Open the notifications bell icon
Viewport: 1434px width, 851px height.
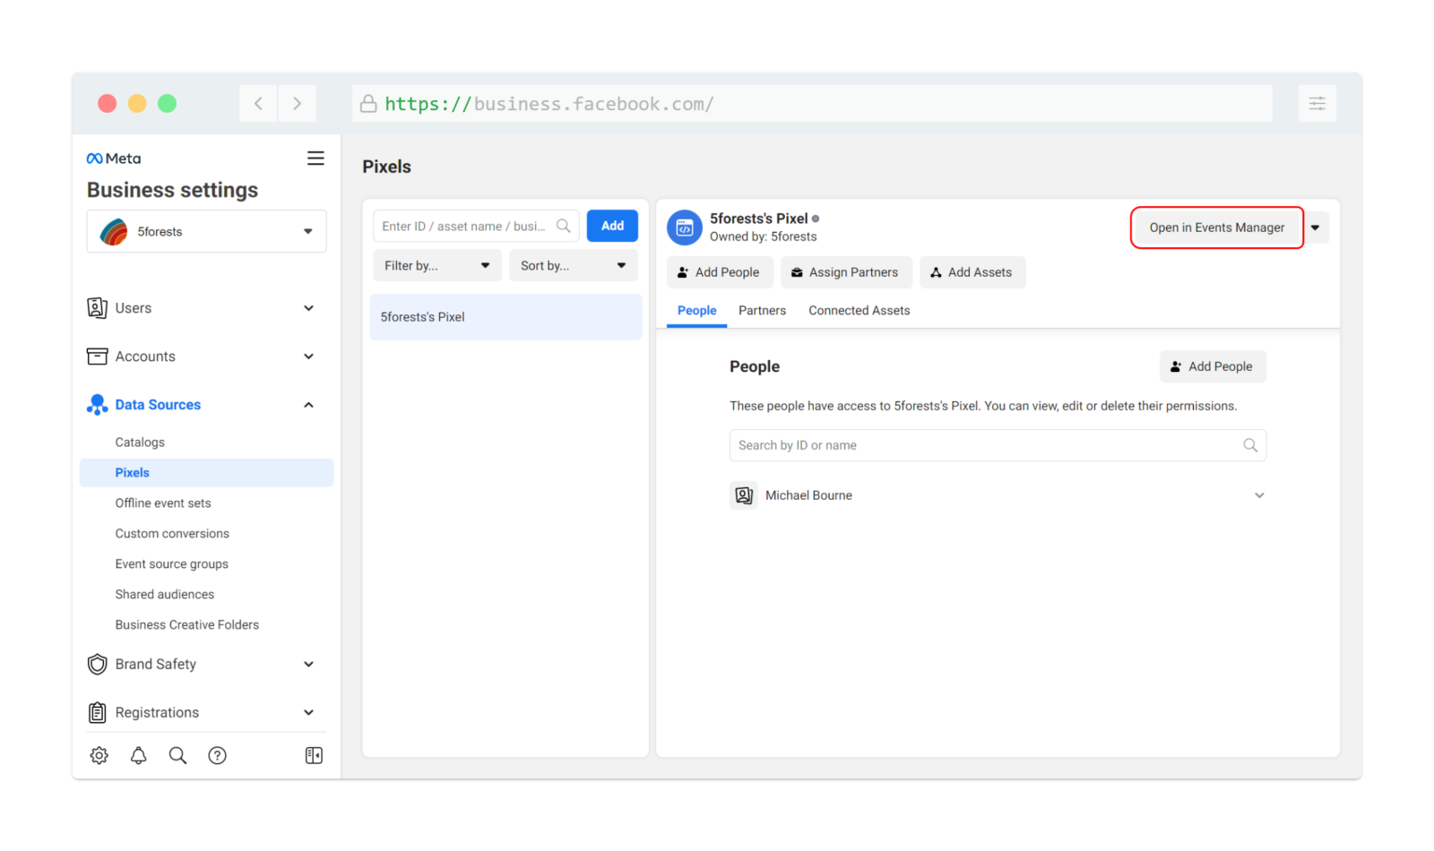point(139,755)
